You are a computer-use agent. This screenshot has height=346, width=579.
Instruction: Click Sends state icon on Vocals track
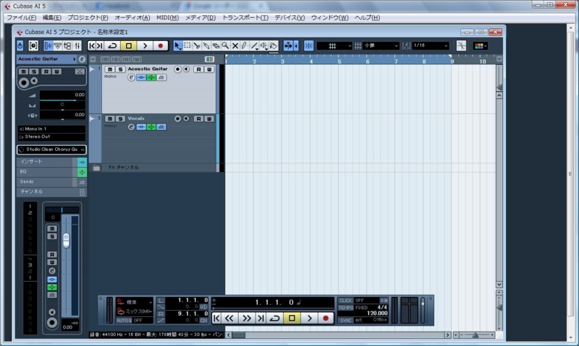click(161, 126)
